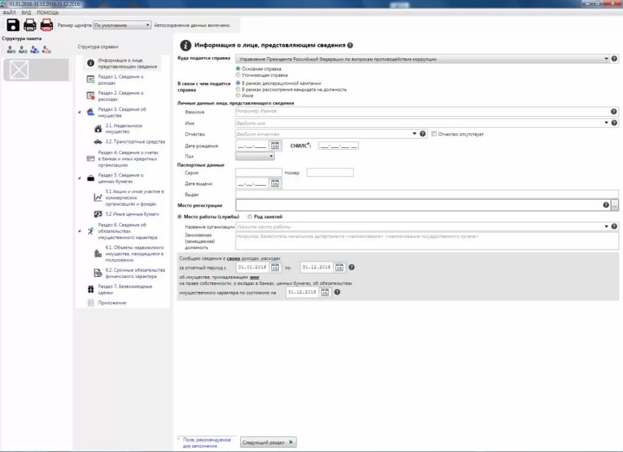This screenshot has height=452, width=623.
Task: Click help icon next to Куда подается справка
Action: [614, 59]
